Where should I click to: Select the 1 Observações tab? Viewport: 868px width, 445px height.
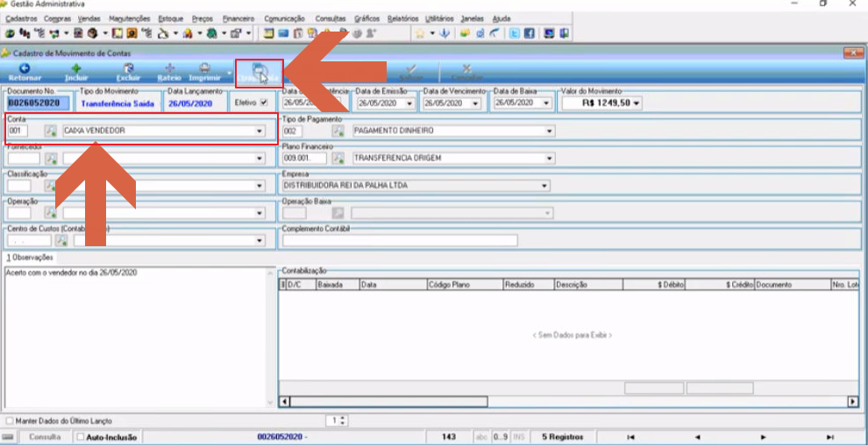[30, 257]
